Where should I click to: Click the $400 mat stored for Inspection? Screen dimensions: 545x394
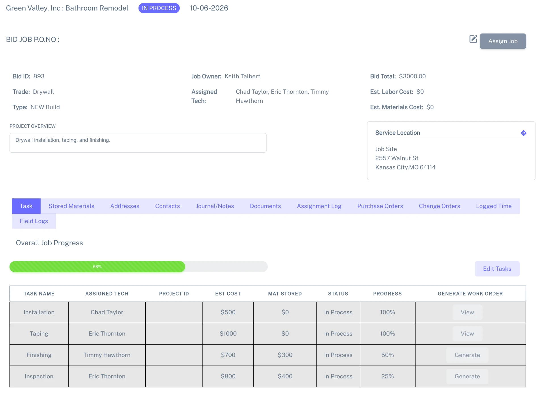(285, 376)
